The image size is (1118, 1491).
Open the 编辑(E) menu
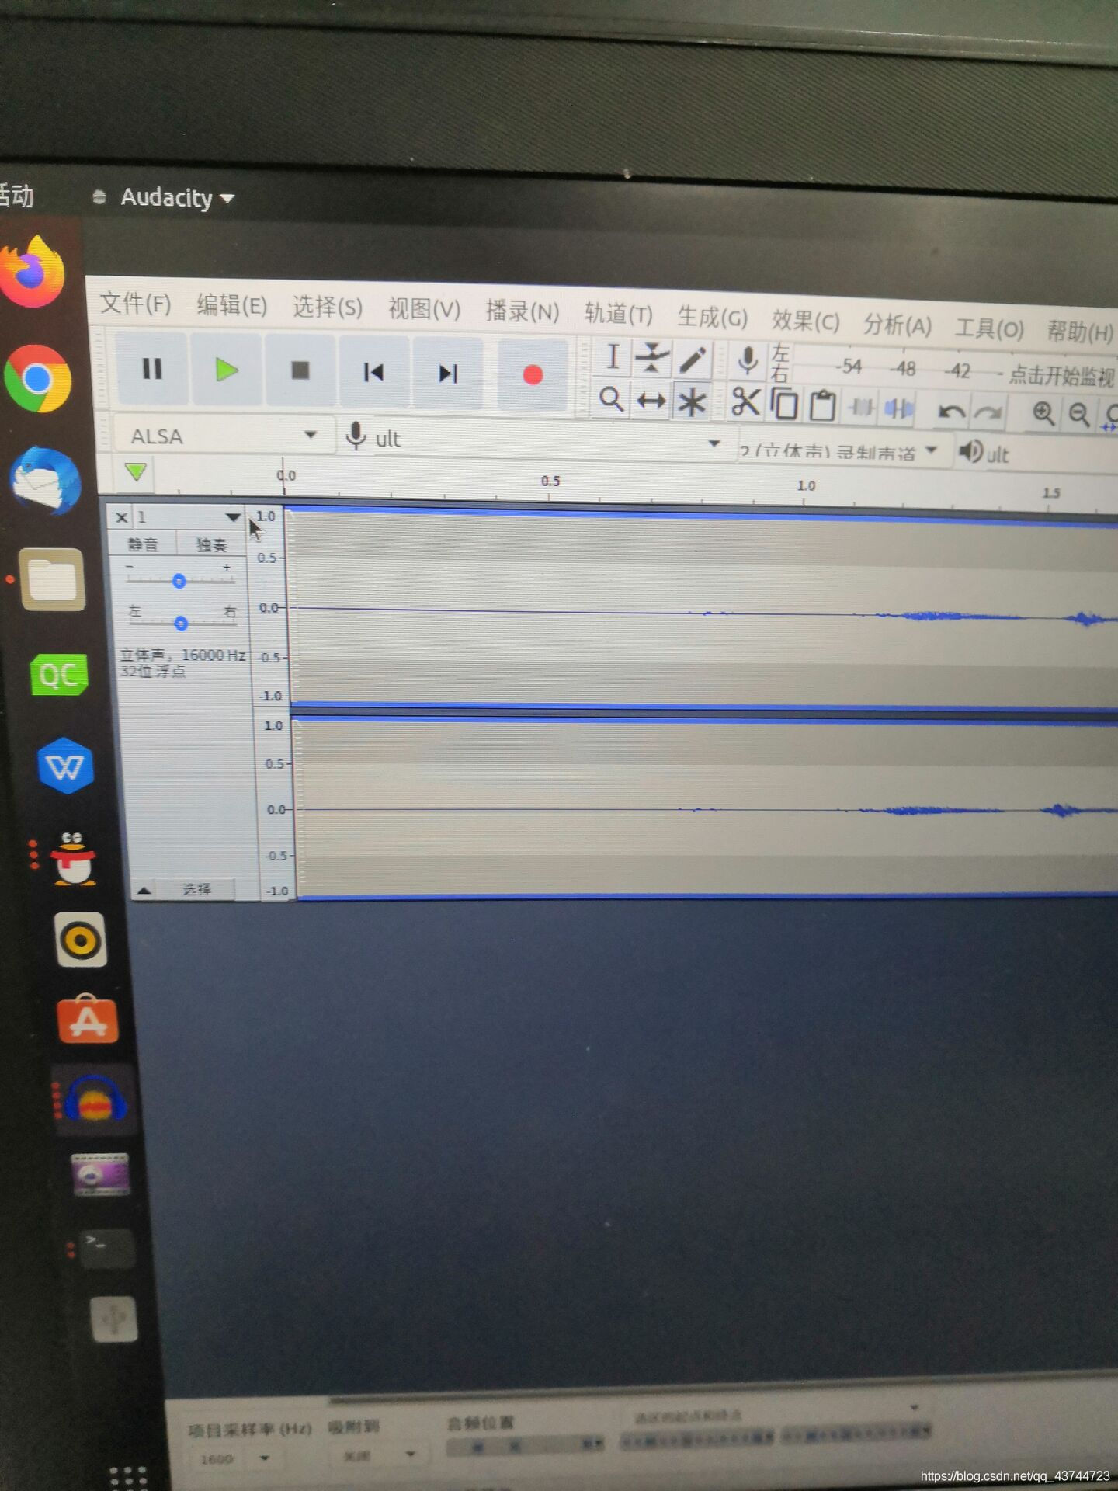[x=231, y=305]
